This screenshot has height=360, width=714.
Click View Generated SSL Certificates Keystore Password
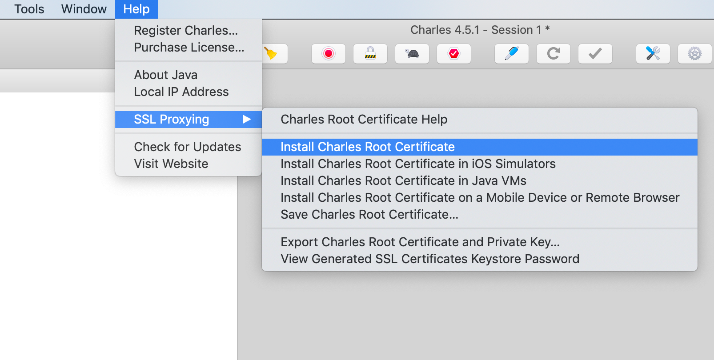click(x=480, y=259)
